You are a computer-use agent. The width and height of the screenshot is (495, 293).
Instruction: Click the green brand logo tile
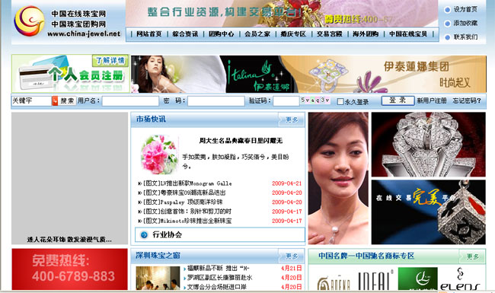click(x=417, y=279)
